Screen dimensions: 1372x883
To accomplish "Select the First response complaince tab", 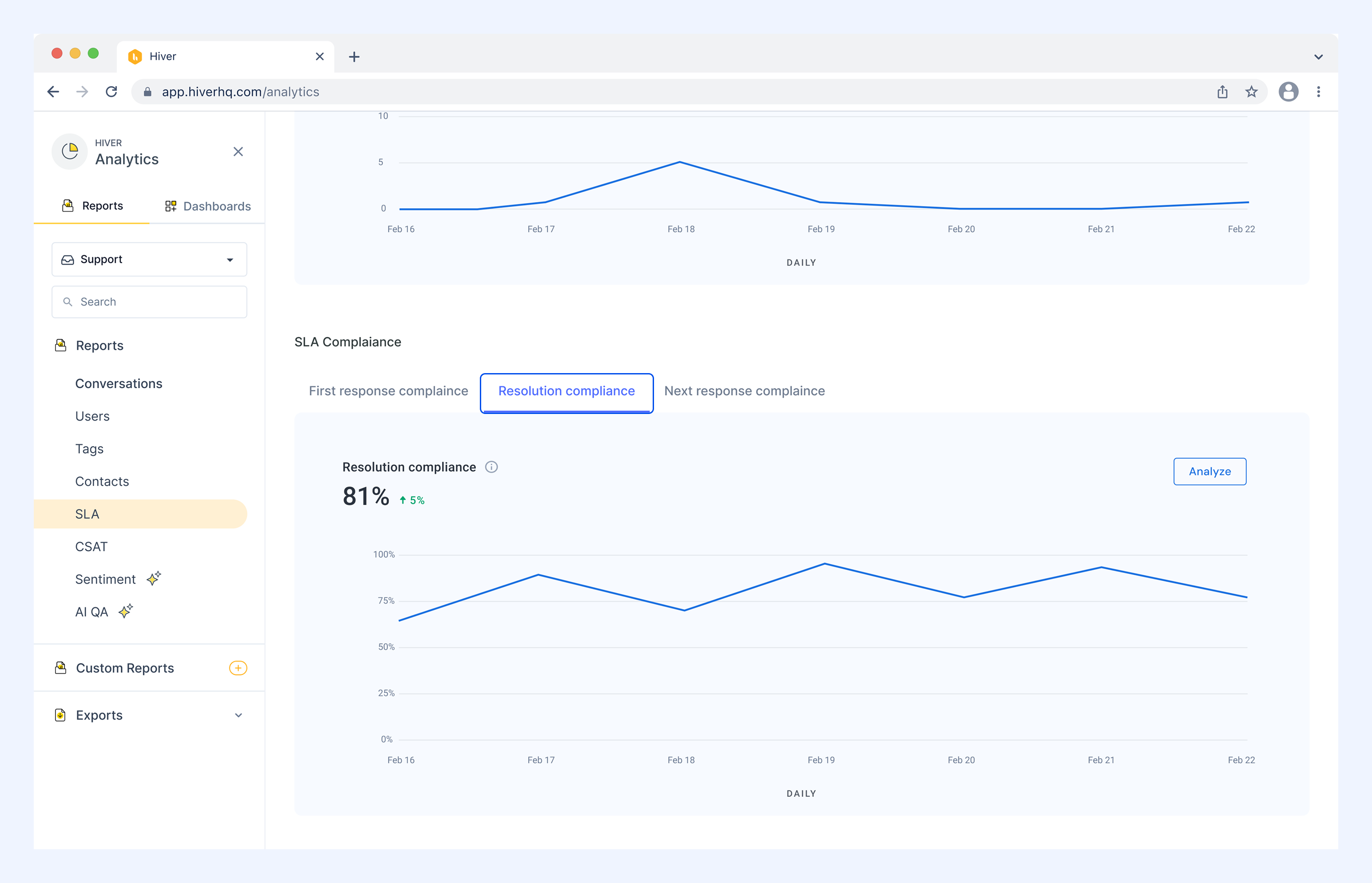I will [x=388, y=390].
